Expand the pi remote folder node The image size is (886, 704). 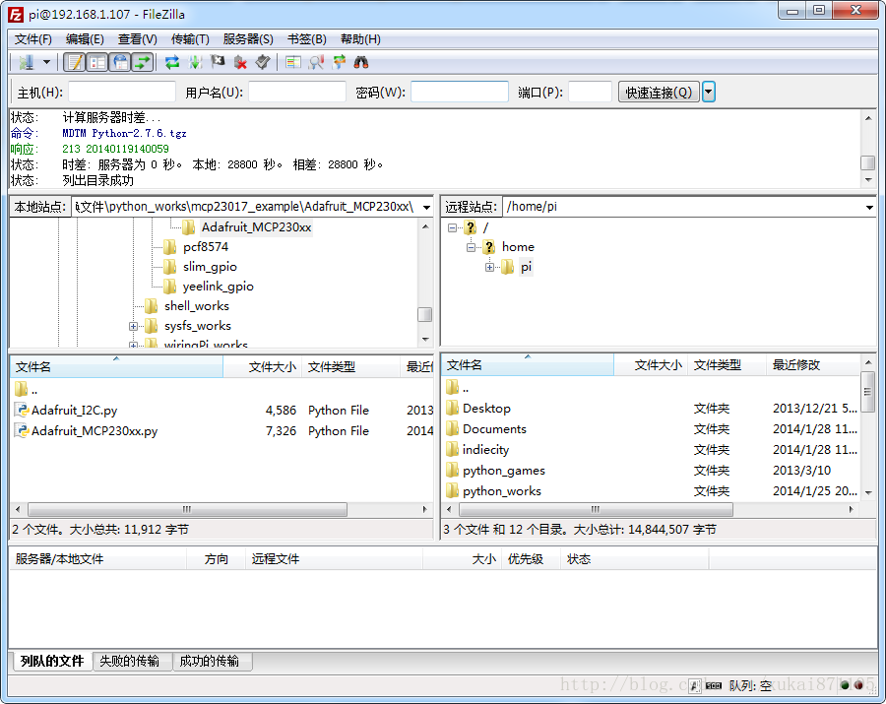(489, 267)
